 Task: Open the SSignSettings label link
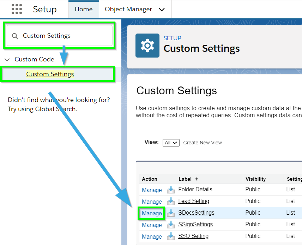point(195,224)
